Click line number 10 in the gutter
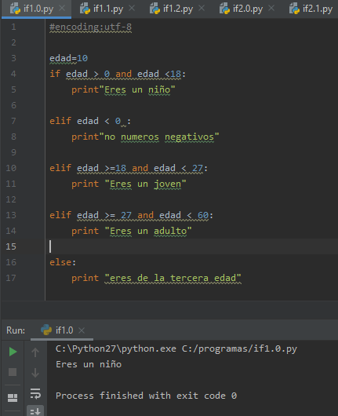Image resolution: width=338 pixels, height=416 pixels. [x=11, y=168]
